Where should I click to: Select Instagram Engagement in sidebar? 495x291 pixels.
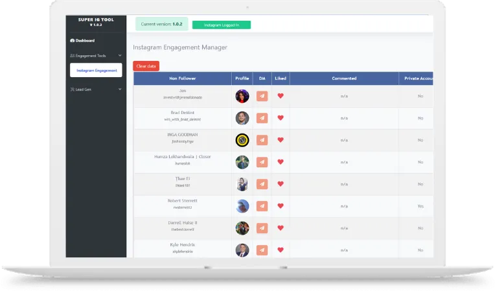pos(96,70)
